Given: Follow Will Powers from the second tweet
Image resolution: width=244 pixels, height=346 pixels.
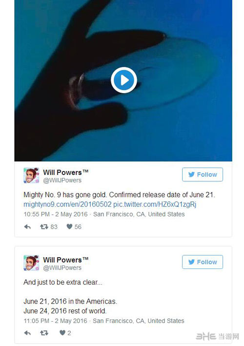Looking at the screenshot, I should [203, 262].
